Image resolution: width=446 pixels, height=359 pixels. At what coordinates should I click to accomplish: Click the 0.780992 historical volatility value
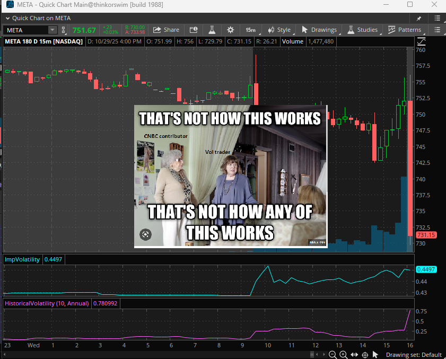pos(105,303)
